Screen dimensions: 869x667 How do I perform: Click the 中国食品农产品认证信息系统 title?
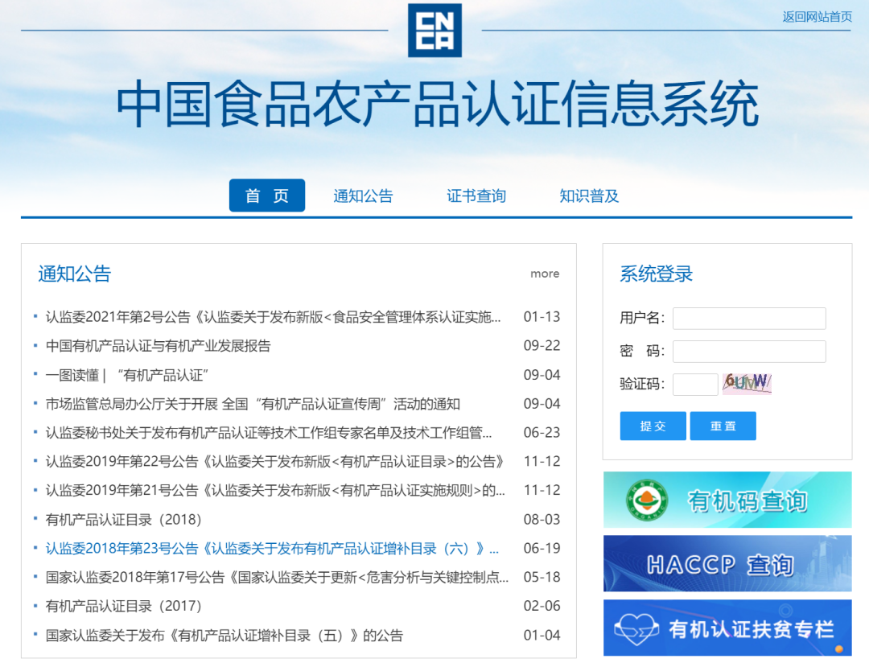[437, 104]
